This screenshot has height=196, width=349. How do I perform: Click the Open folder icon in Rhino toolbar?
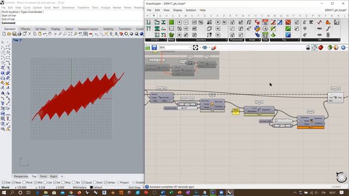pos(9,34)
